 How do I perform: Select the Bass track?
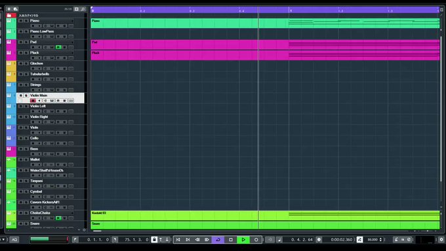tap(34, 149)
